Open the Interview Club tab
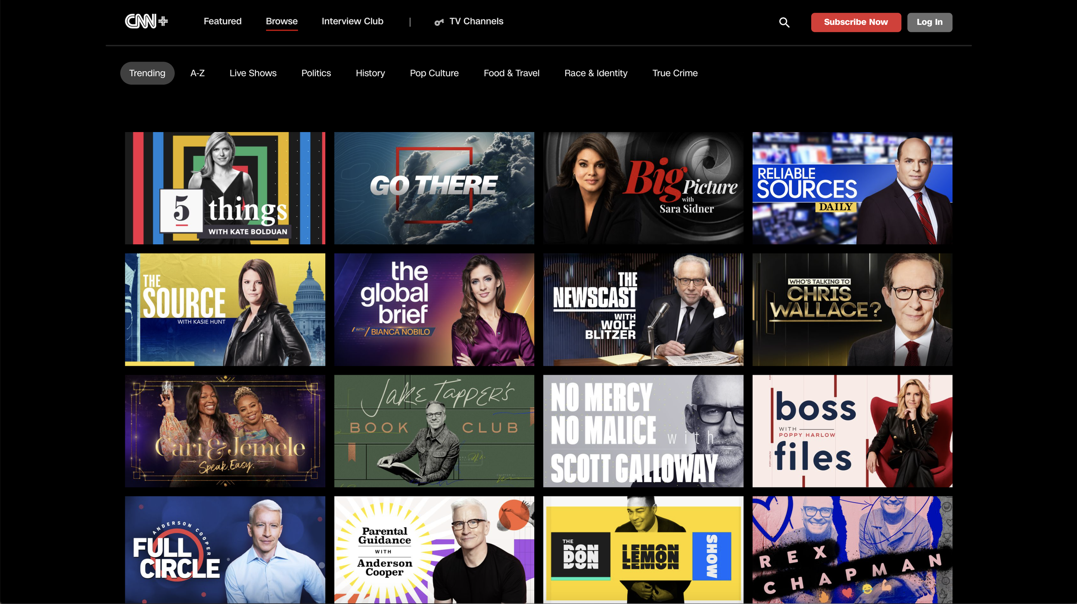 352,21
